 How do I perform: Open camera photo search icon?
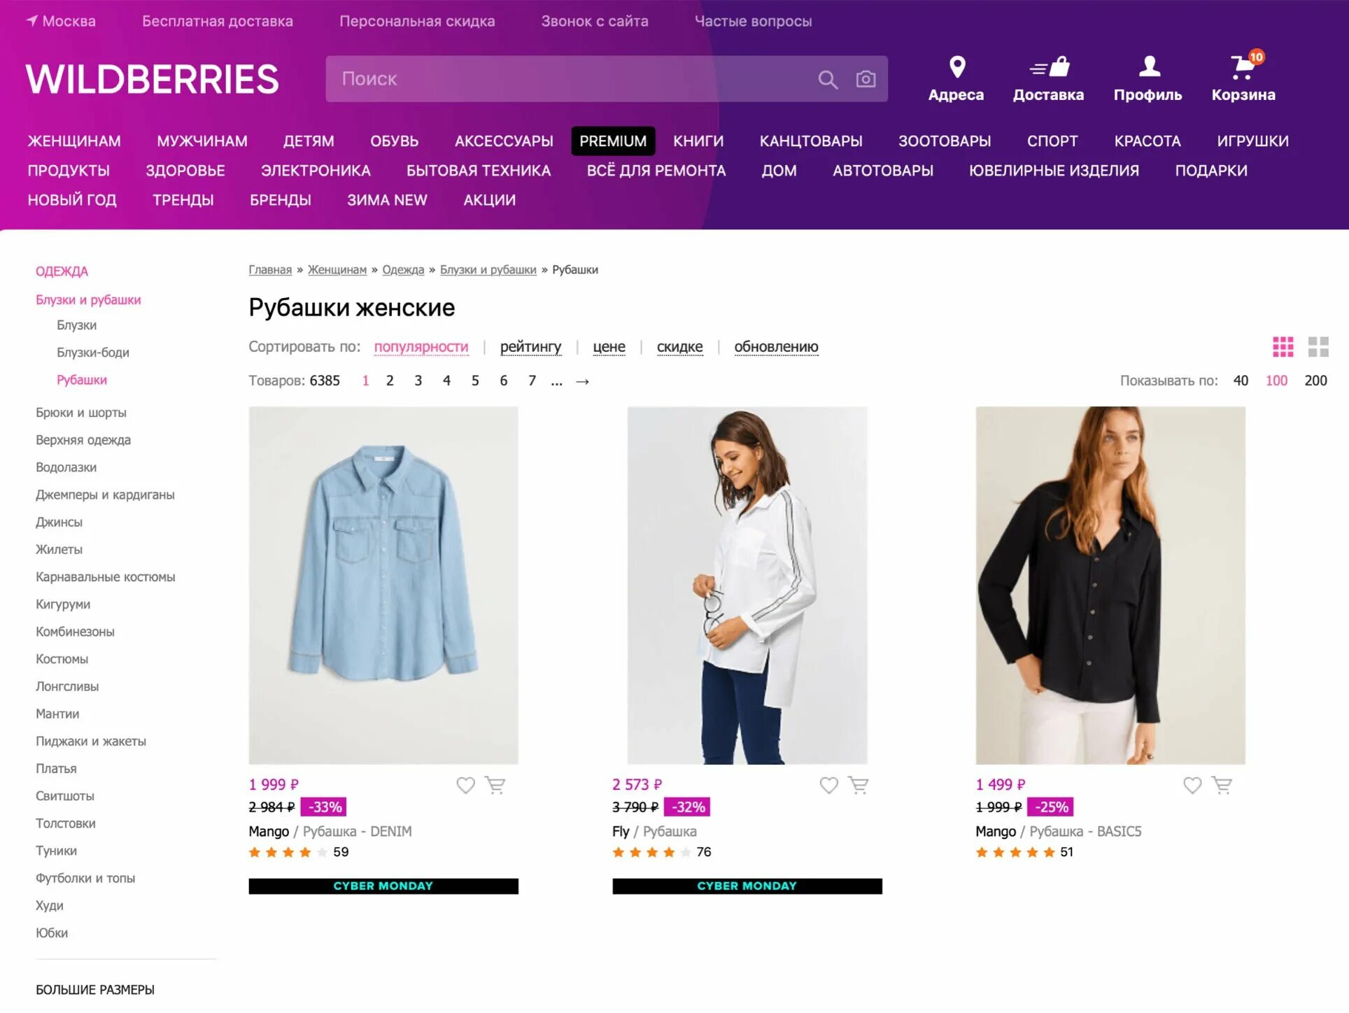pos(866,79)
